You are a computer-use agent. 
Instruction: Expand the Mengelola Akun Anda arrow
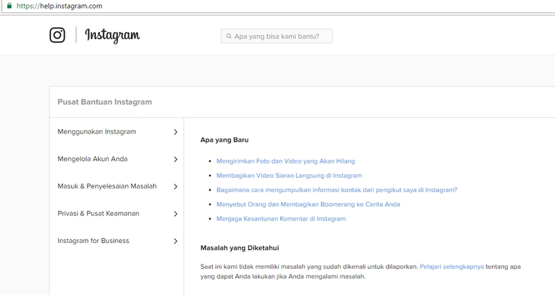(175, 160)
